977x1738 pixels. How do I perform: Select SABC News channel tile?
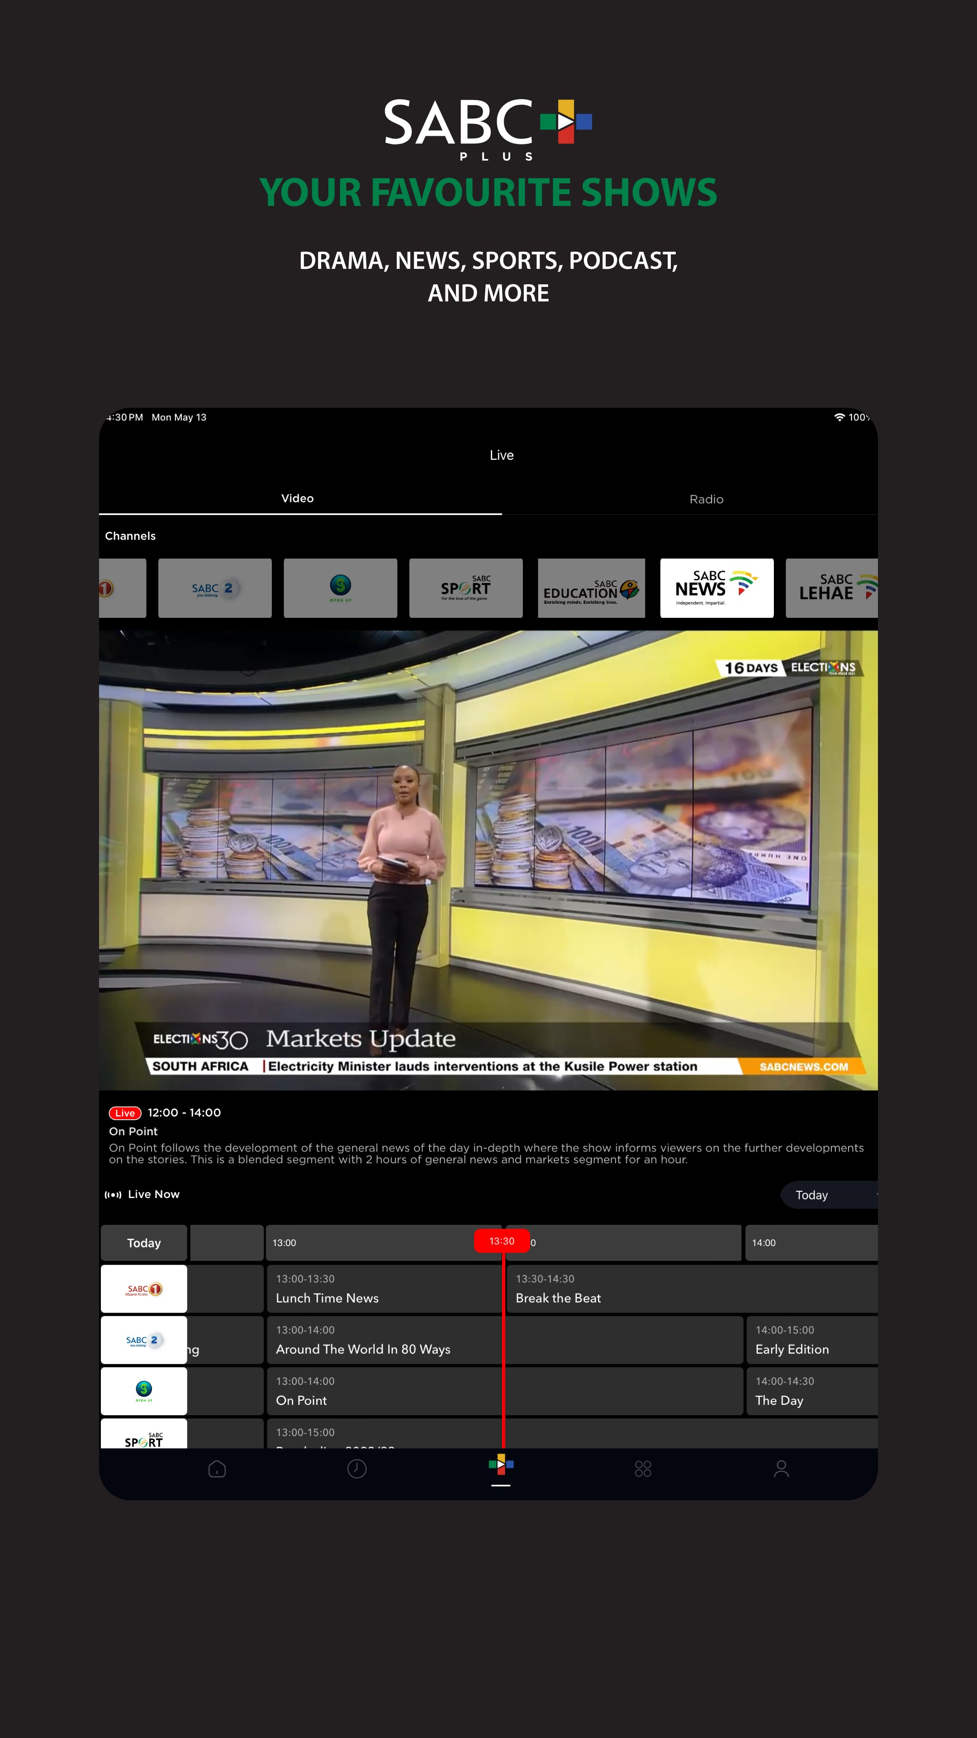(717, 588)
